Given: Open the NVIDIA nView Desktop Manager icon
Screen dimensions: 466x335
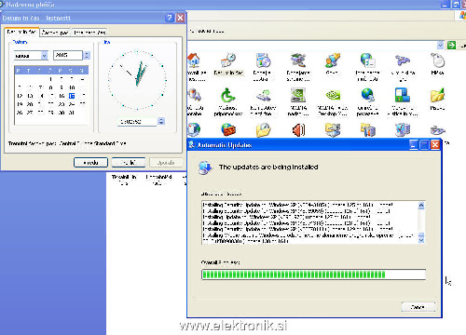Looking at the screenshot, I should (x=333, y=95).
